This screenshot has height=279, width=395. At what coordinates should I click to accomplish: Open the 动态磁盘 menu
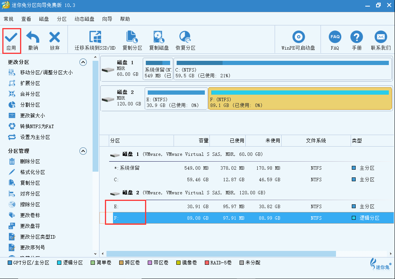[84, 19]
